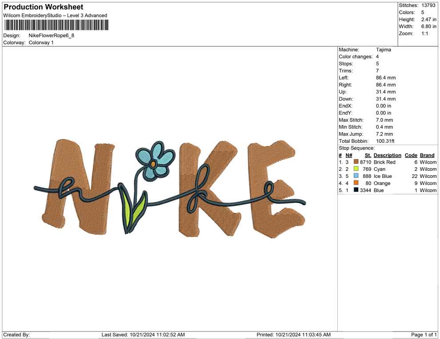Viewport: 440px width, 339px height.
Task: Click the 'Code' column header
Action: 411,155
